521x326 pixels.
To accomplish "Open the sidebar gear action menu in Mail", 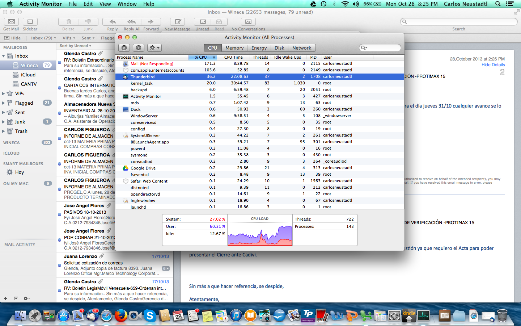I will click(x=26, y=298).
